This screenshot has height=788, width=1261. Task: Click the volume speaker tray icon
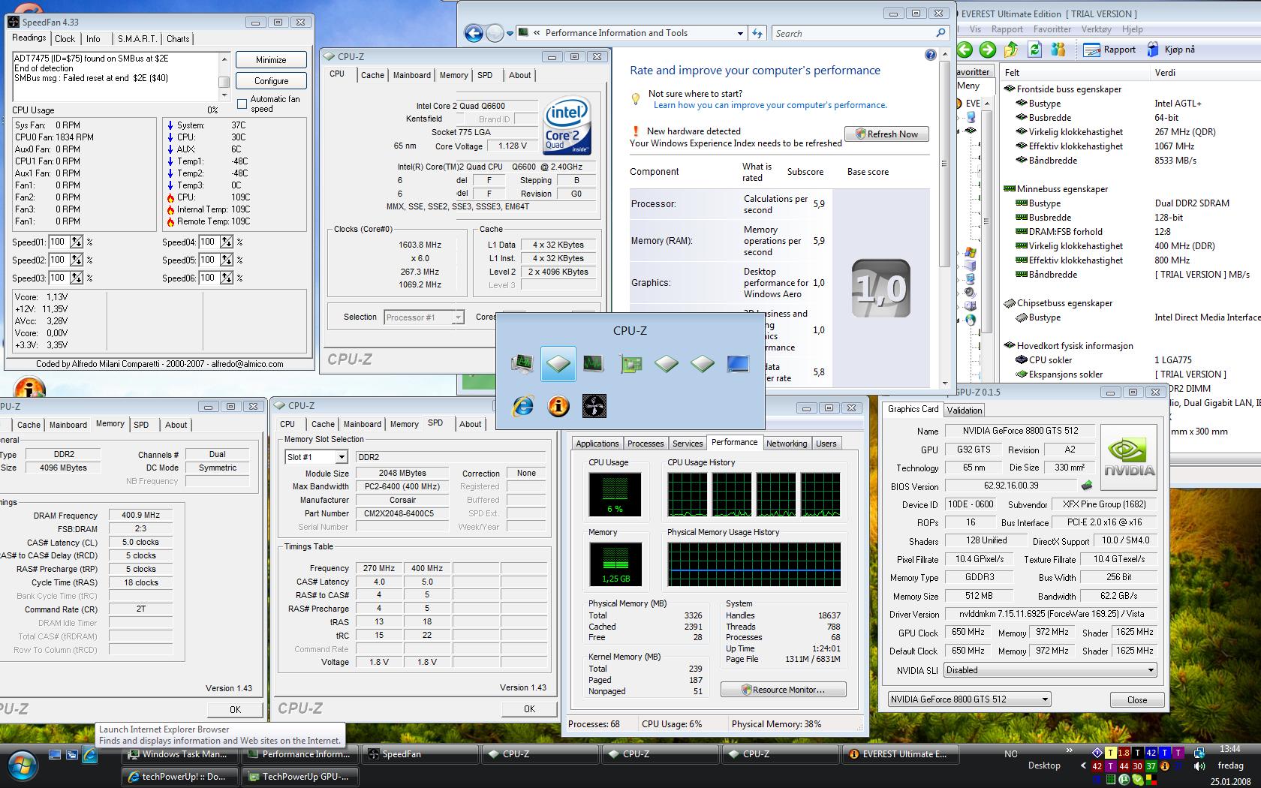(1199, 766)
